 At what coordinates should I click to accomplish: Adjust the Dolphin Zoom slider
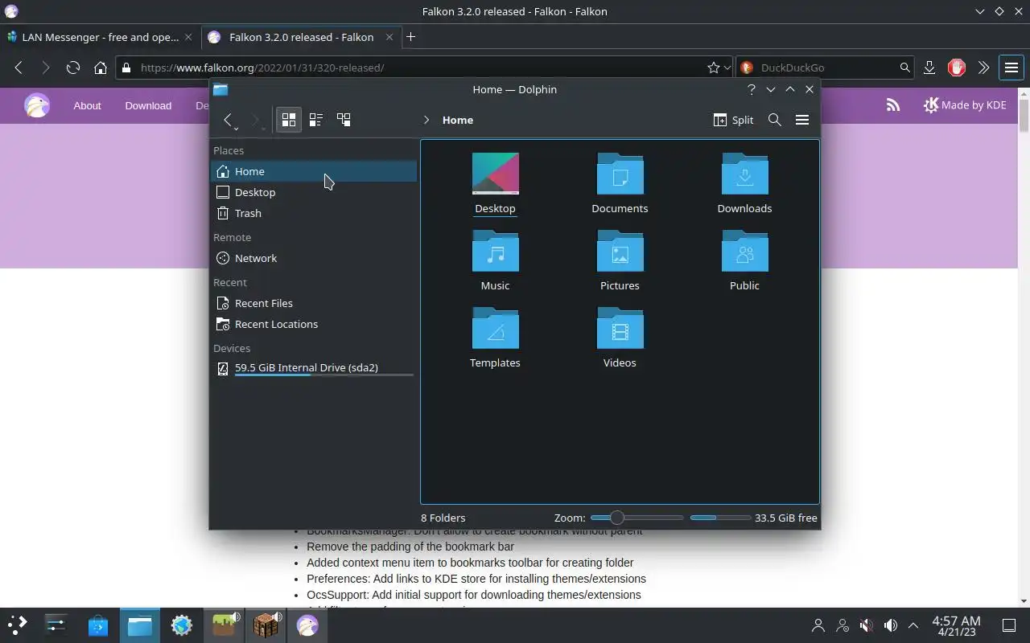637,518
